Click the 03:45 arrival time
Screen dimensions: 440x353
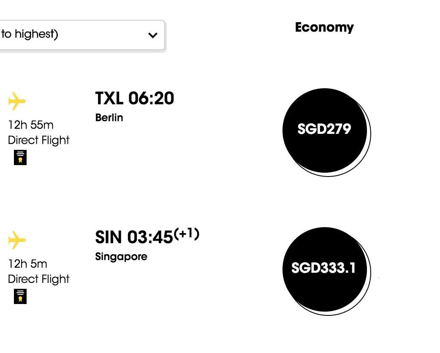pos(150,238)
